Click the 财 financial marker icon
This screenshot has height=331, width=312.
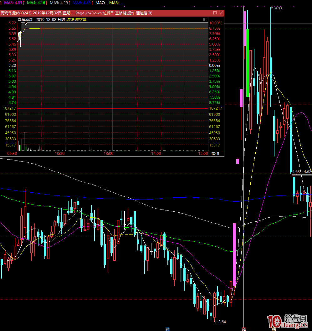167,329
